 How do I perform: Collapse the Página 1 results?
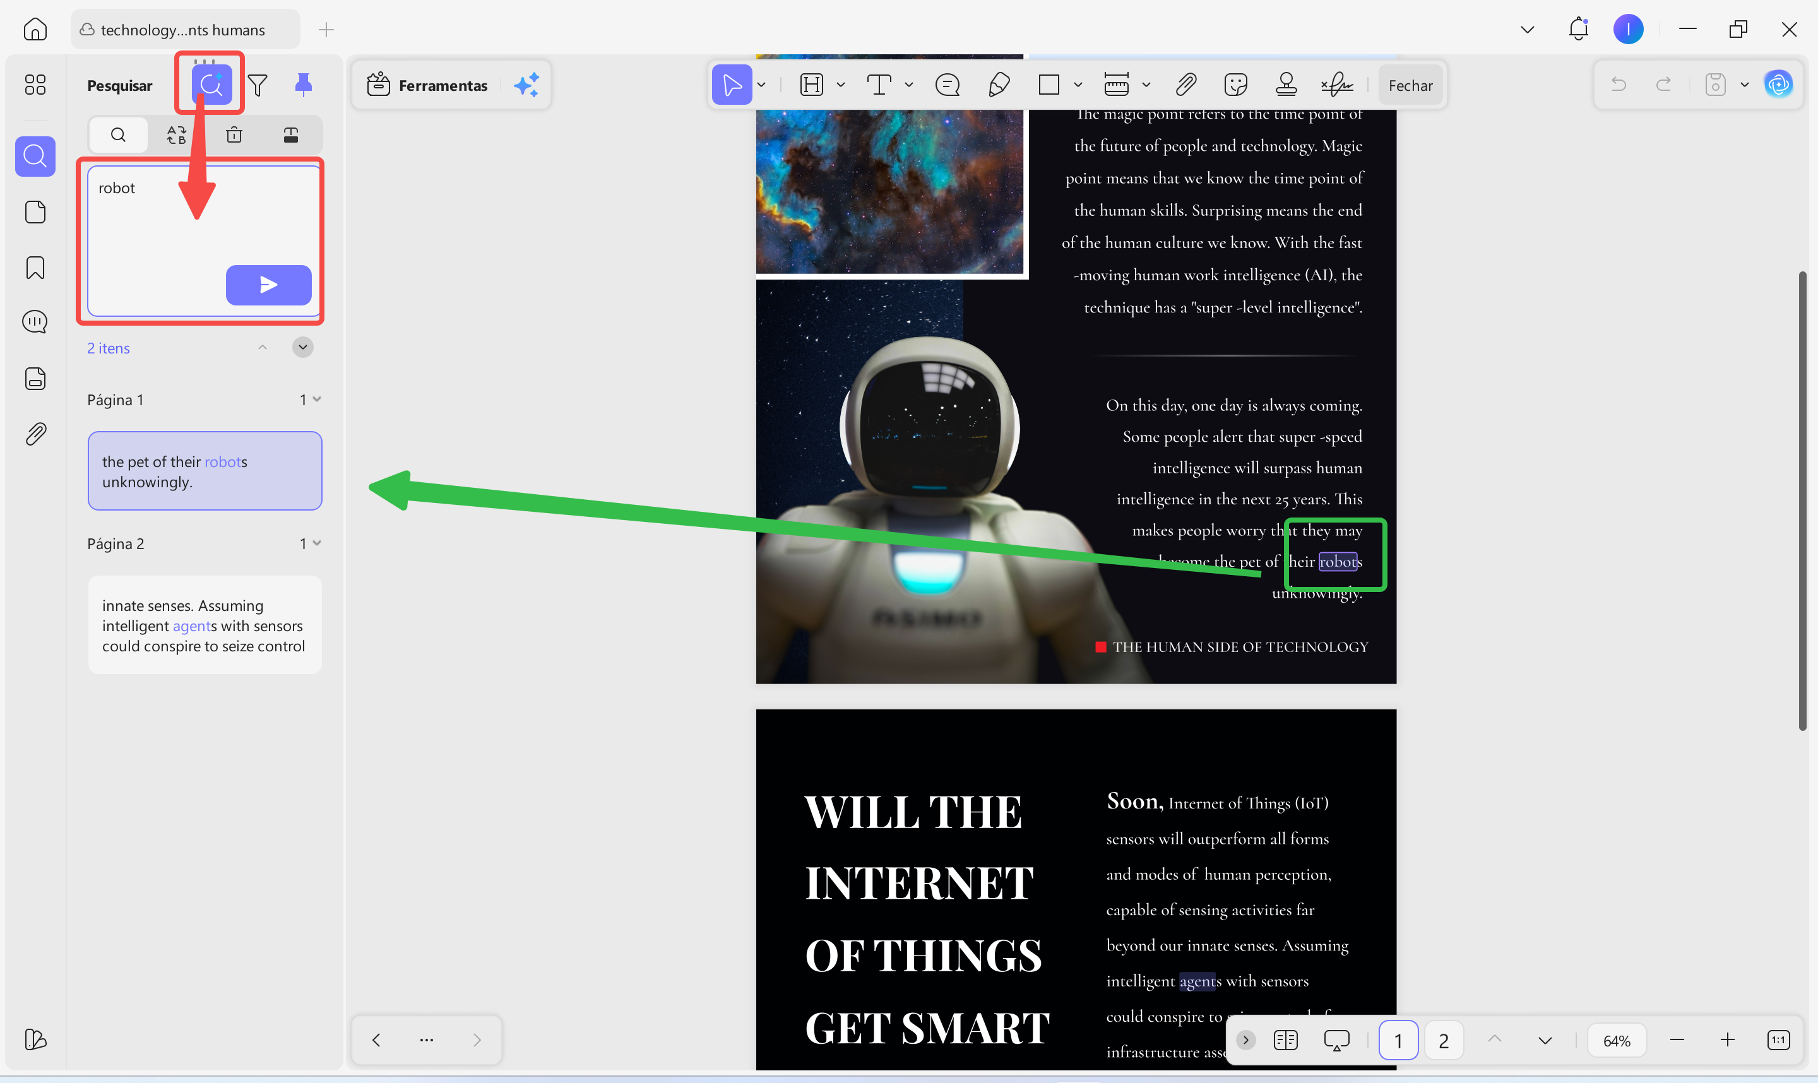click(317, 399)
